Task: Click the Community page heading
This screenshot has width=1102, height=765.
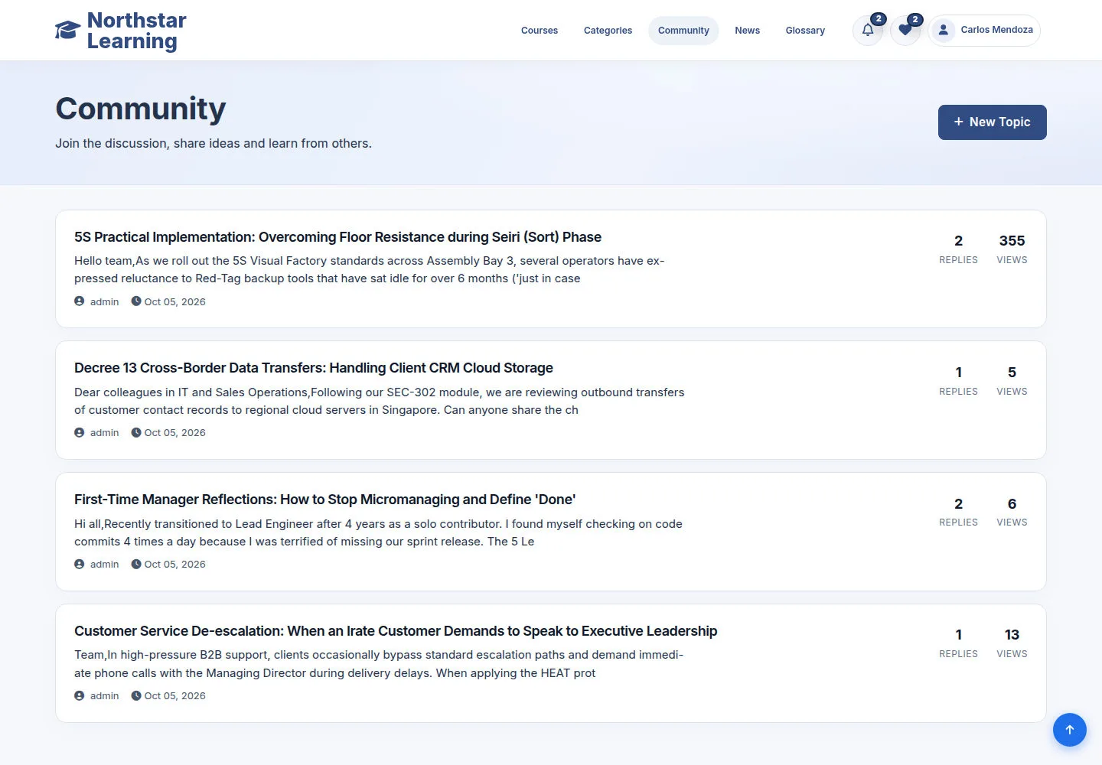Action: click(x=141, y=109)
